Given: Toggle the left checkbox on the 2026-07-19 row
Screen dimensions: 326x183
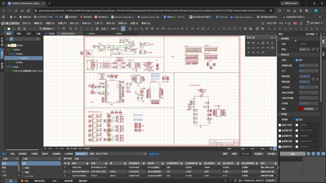Looking at the screenshot, I should click(280, 141).
